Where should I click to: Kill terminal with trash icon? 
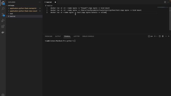click(x=163, y=36)
